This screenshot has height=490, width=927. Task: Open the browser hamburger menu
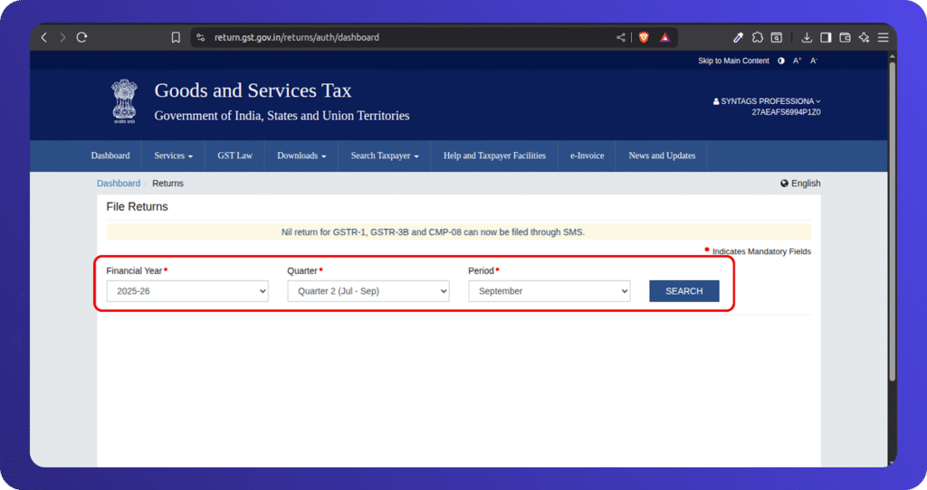pyautogui.click(x=884, y=37)
